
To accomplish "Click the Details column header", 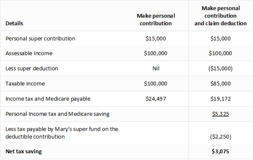I will [x=14, y=24].
